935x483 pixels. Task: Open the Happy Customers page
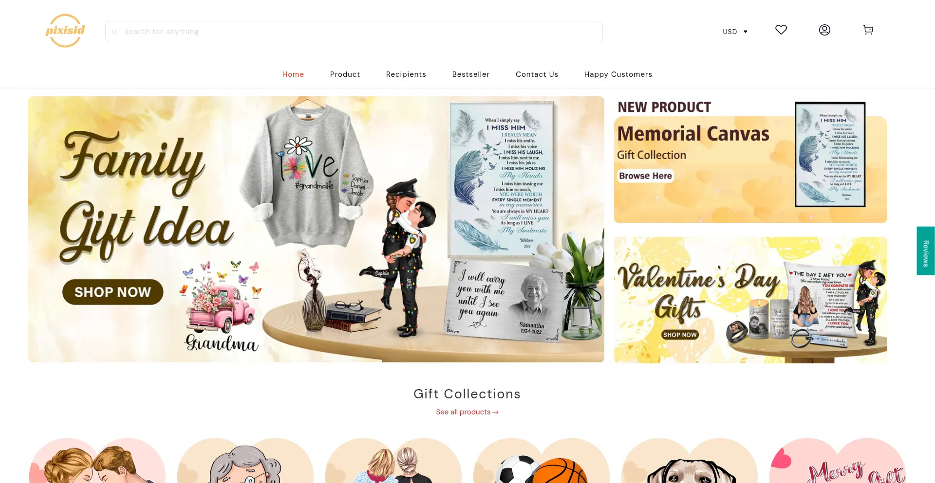pyautogui.click(x=618, y=74)
